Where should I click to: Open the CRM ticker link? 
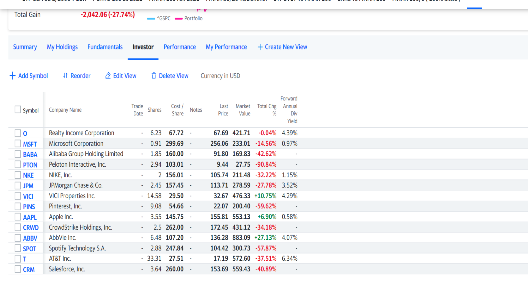[x=29, y=269]
